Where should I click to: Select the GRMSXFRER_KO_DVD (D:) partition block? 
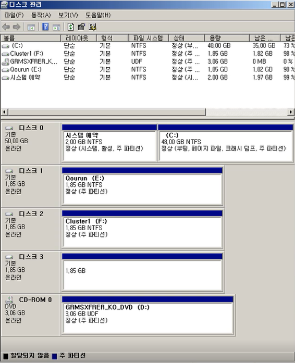[147, 315]
